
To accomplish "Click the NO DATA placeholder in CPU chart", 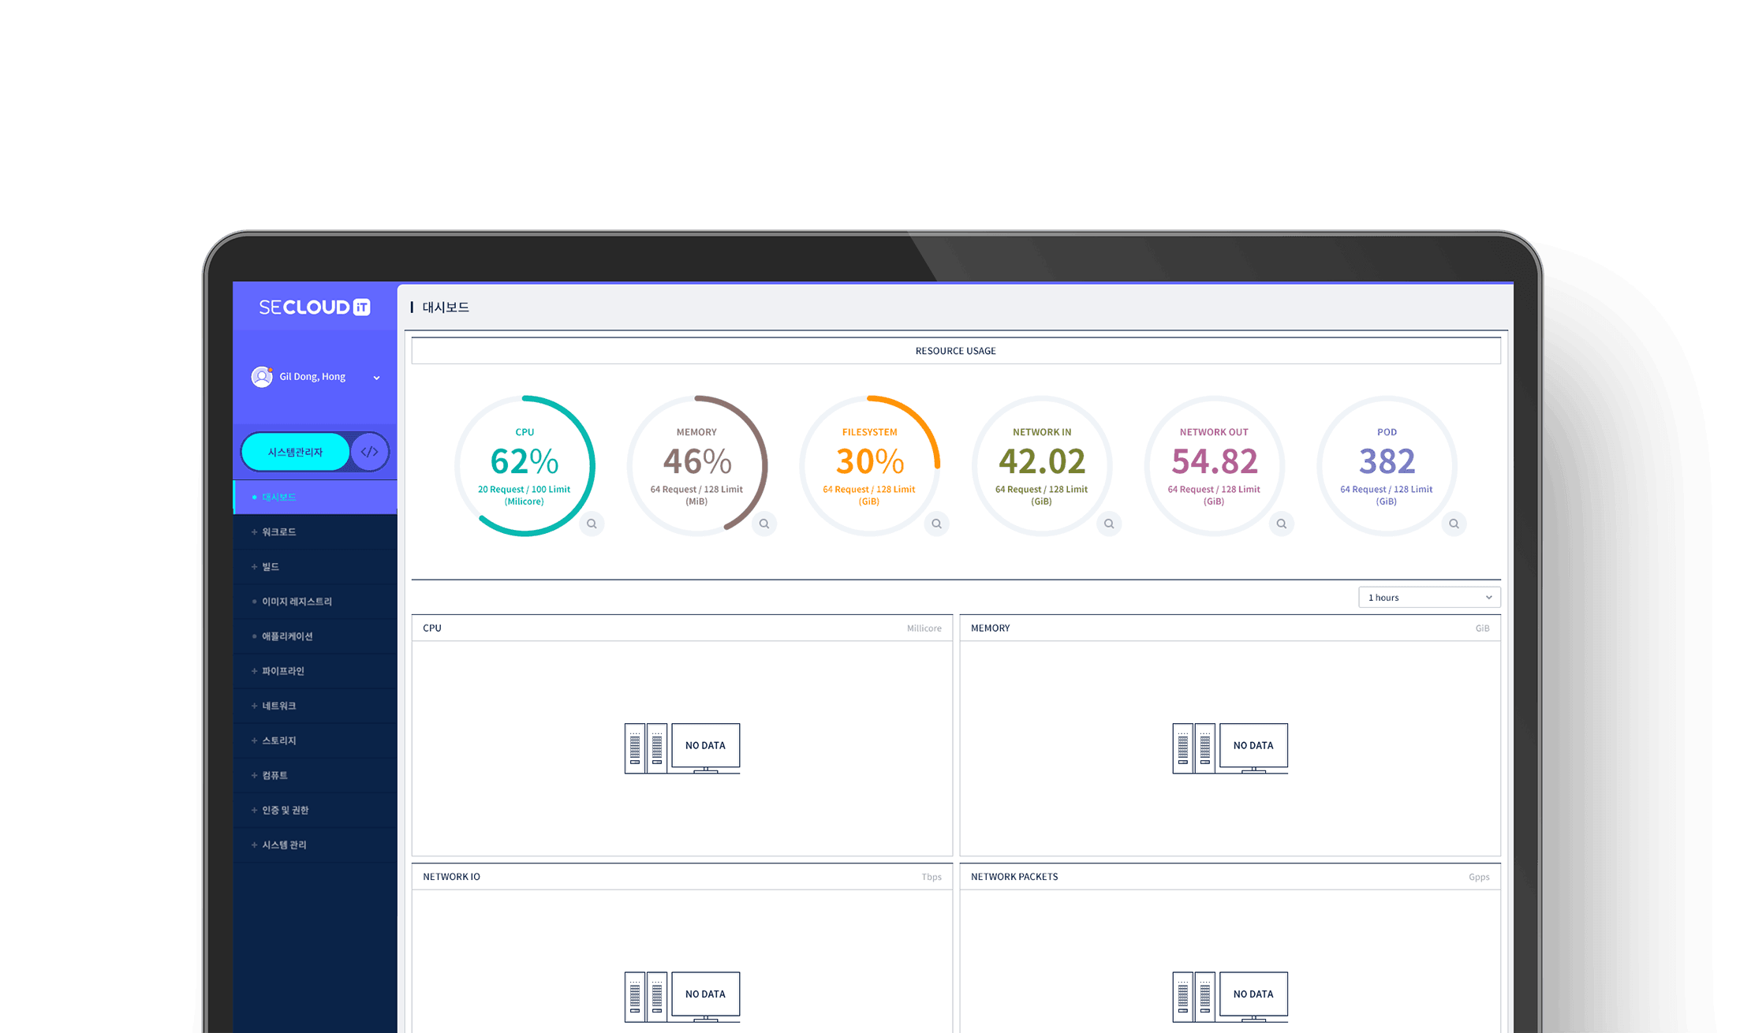I will coord(682,748).
